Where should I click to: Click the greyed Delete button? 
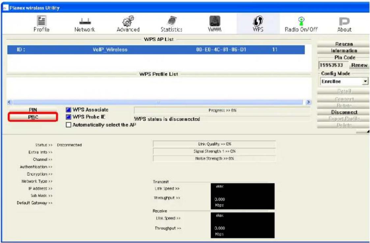(x=344, y=125)
